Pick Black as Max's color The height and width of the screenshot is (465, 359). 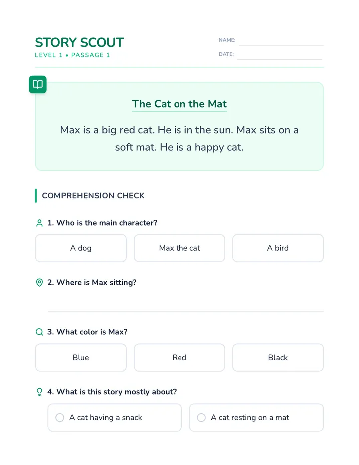278,357
